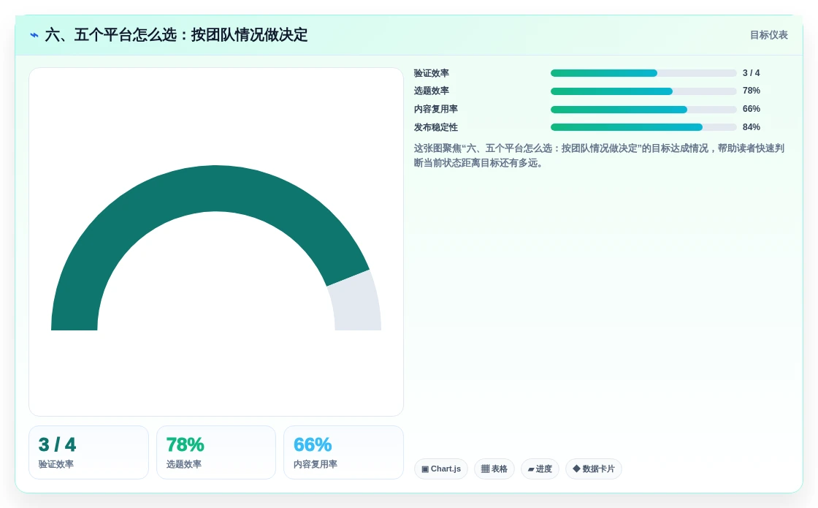Click the 84% value beside 发布稳定性

point(752,127)
